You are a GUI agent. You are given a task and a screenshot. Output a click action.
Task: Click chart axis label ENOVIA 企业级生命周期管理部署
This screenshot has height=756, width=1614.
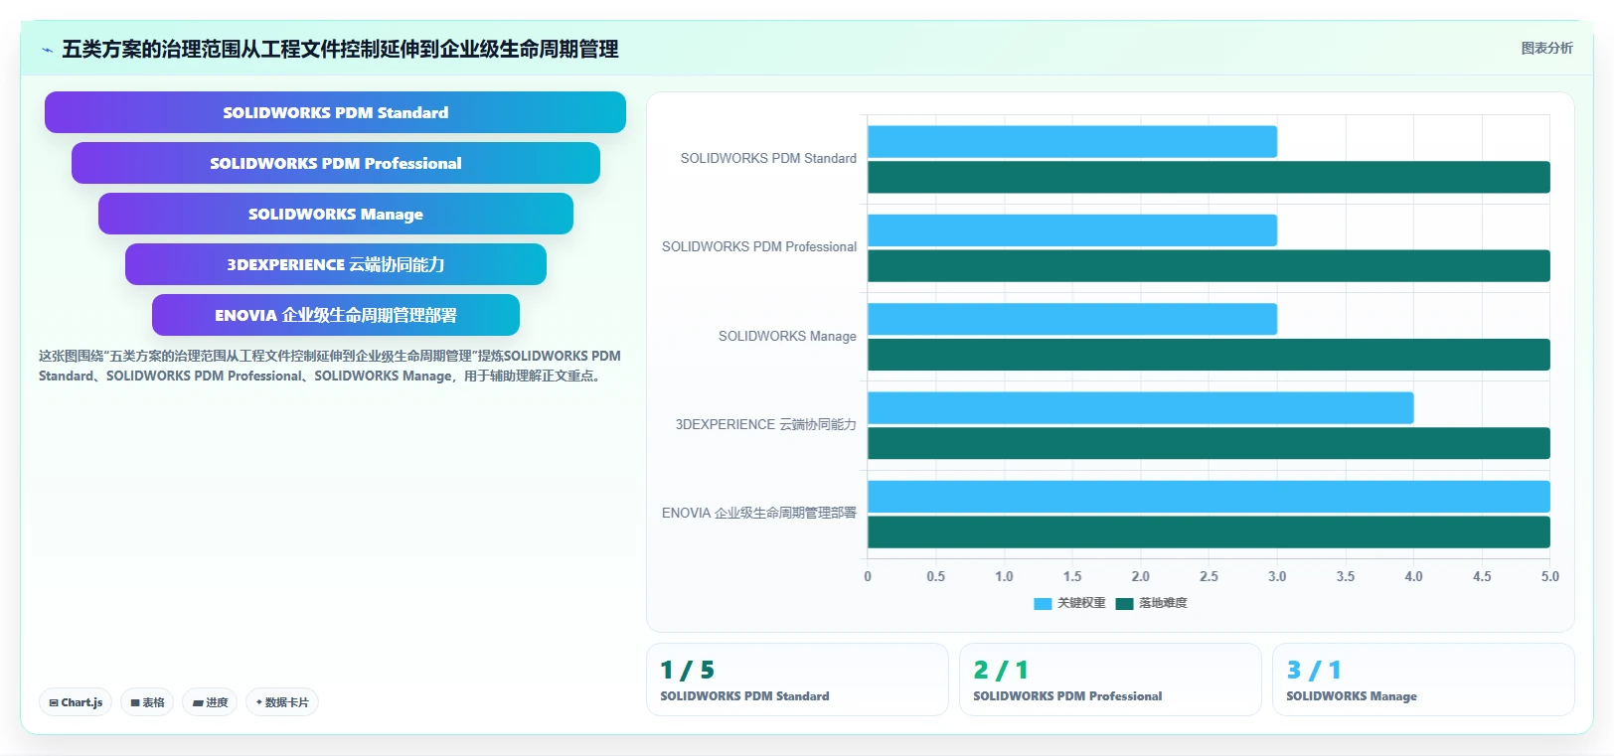coord(759,513)
